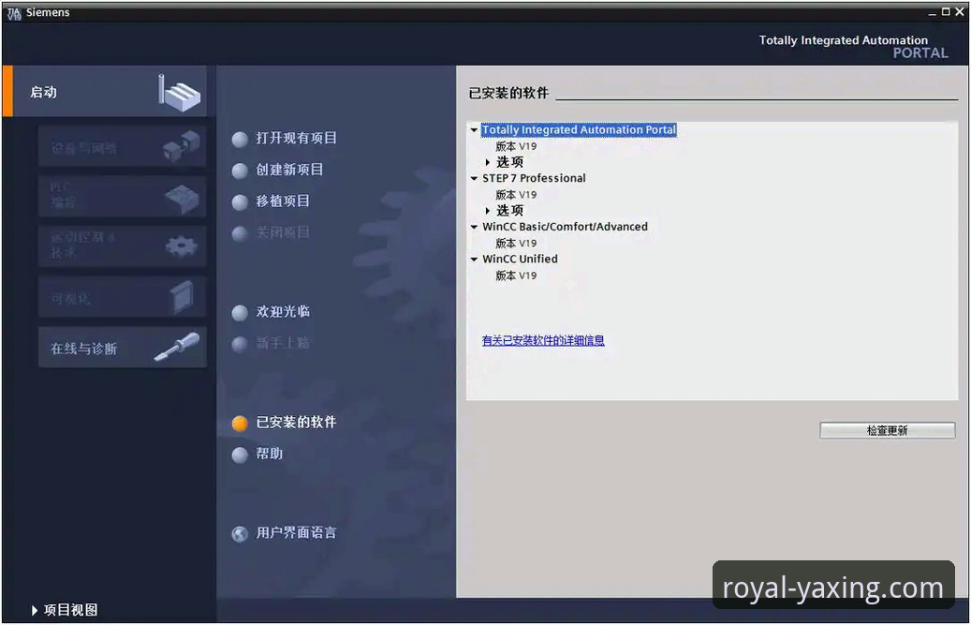This screenshot has height=625, width=971.
Task: Collapse the Totally Integrated Automation Portal node
Action: point(475,130)
